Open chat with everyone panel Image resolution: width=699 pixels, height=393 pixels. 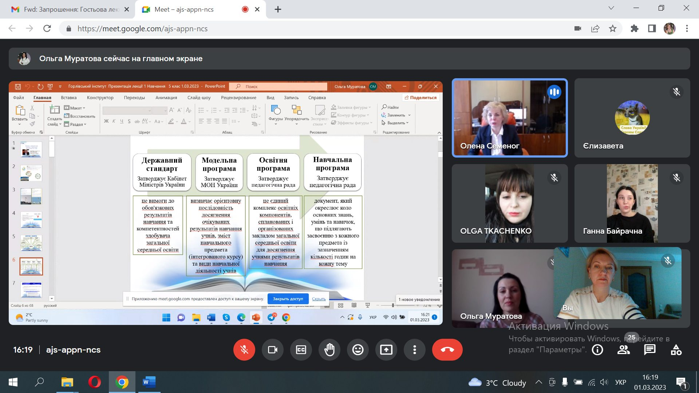coord(650,350)
